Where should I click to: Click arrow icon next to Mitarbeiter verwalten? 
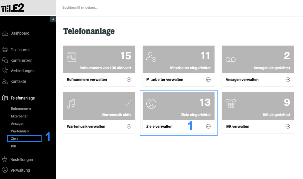click(x=208, y=80)
